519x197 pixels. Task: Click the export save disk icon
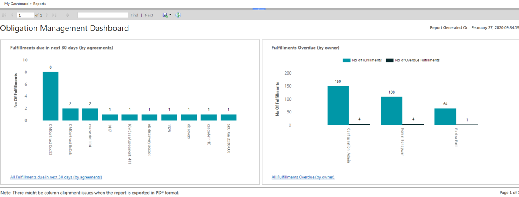[x=165, y=15]
